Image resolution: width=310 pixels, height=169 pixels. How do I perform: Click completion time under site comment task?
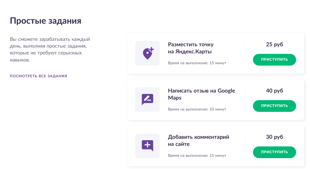[197, 155]
